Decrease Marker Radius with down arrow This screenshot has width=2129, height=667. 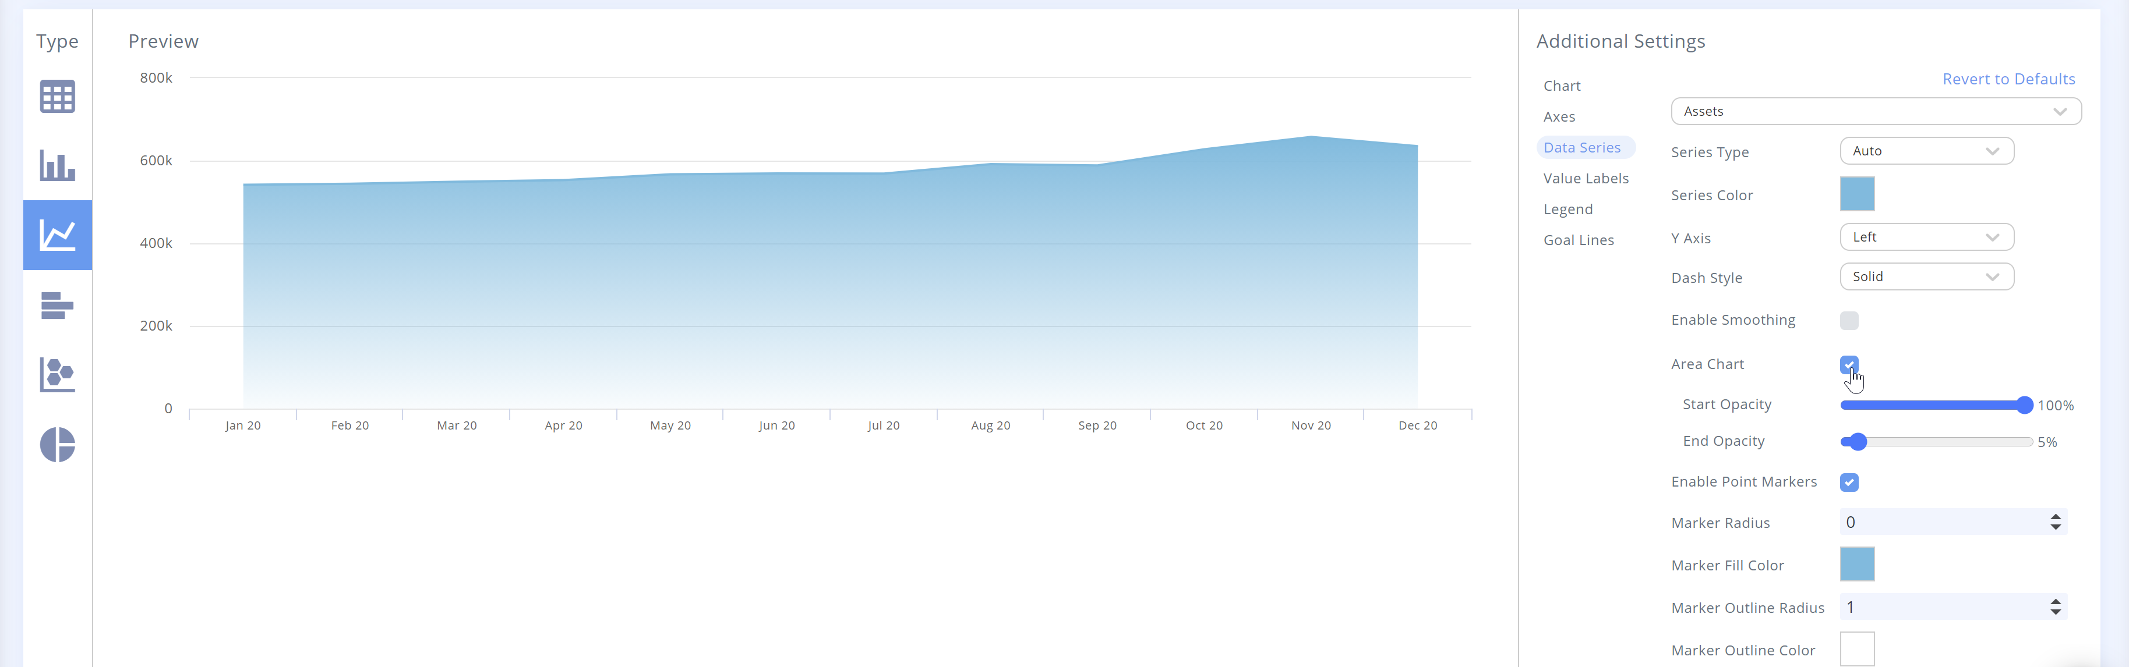coord(2054,527)
